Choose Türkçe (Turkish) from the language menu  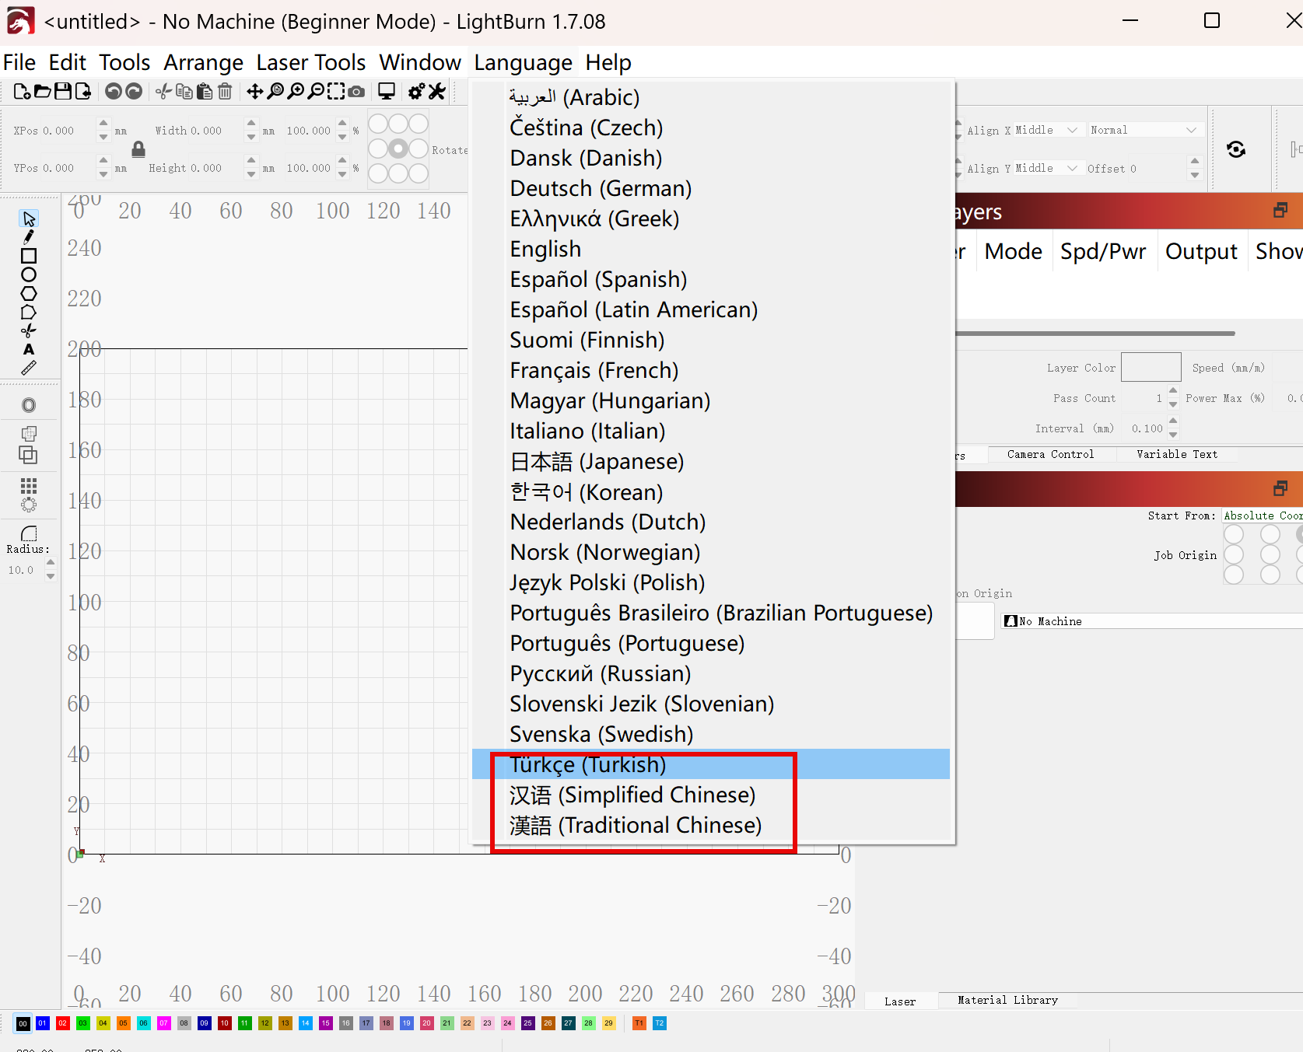[588, 764]
